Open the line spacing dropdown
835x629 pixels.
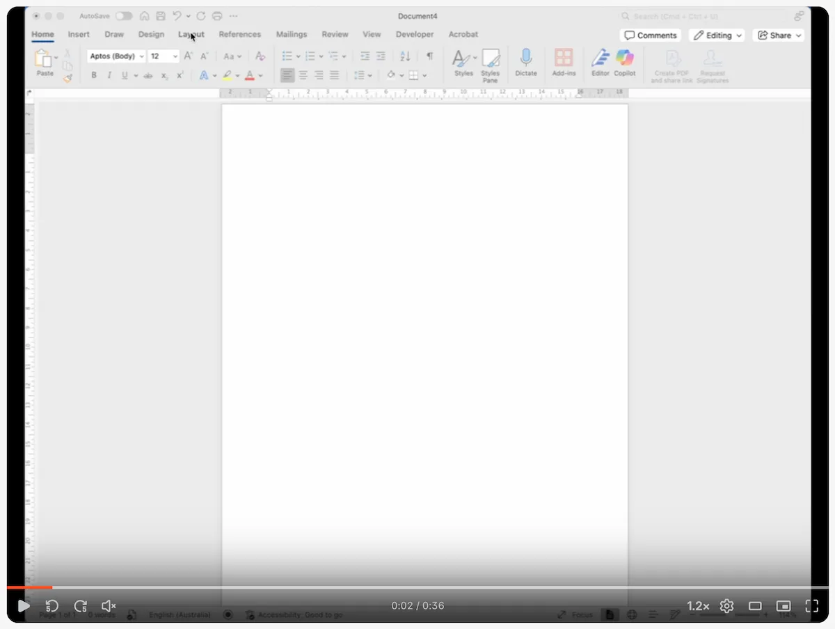[x=369, y=75]
